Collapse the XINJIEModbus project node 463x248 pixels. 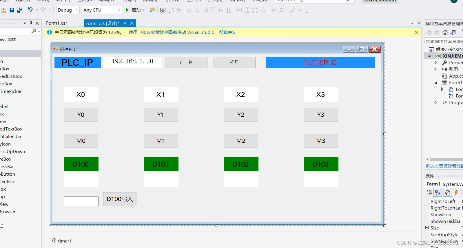[429, 56]
